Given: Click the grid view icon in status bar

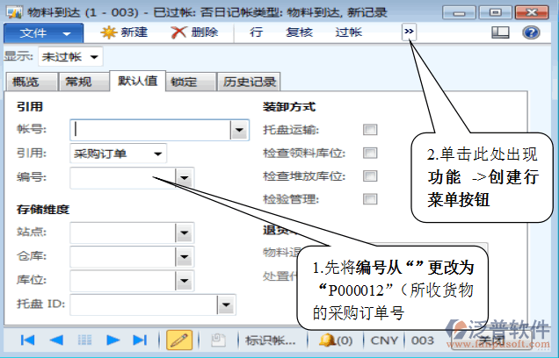Looking at the screenshot, I should (x=84, y=340).
